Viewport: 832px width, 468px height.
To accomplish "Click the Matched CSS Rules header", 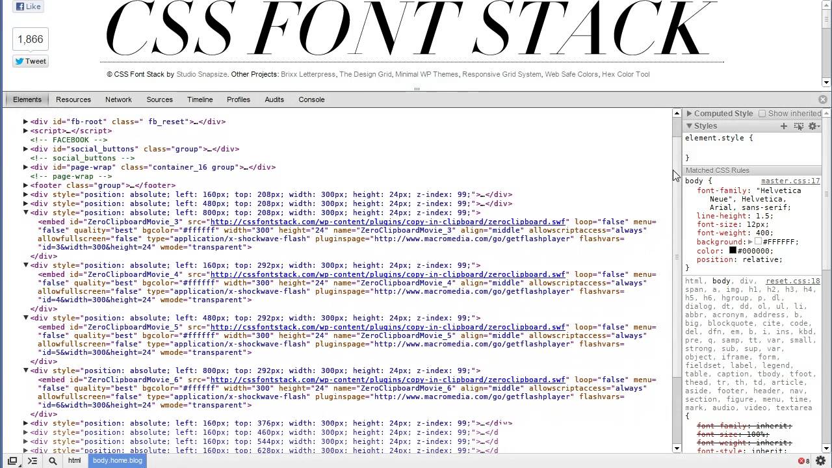I will click(752, 170).
